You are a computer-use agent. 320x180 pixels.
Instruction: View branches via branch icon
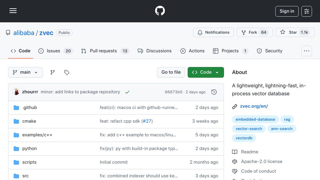coord(53,72)
